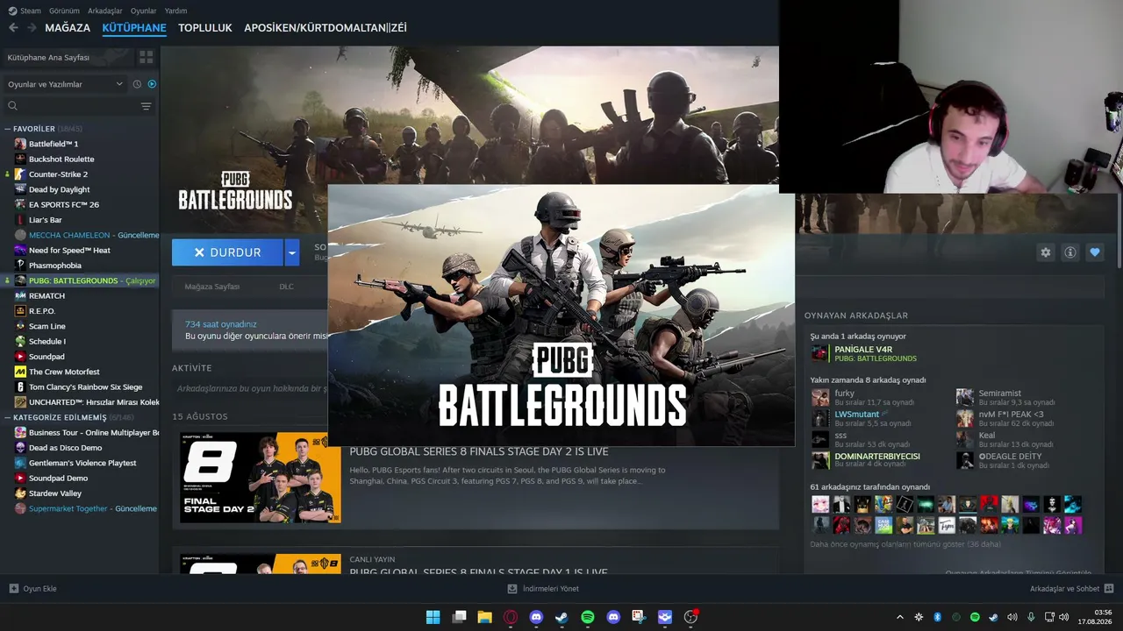Viewport: 1123px width, 631px height.
Task: Open the Görünüm menu
Action: pos(64,11)
